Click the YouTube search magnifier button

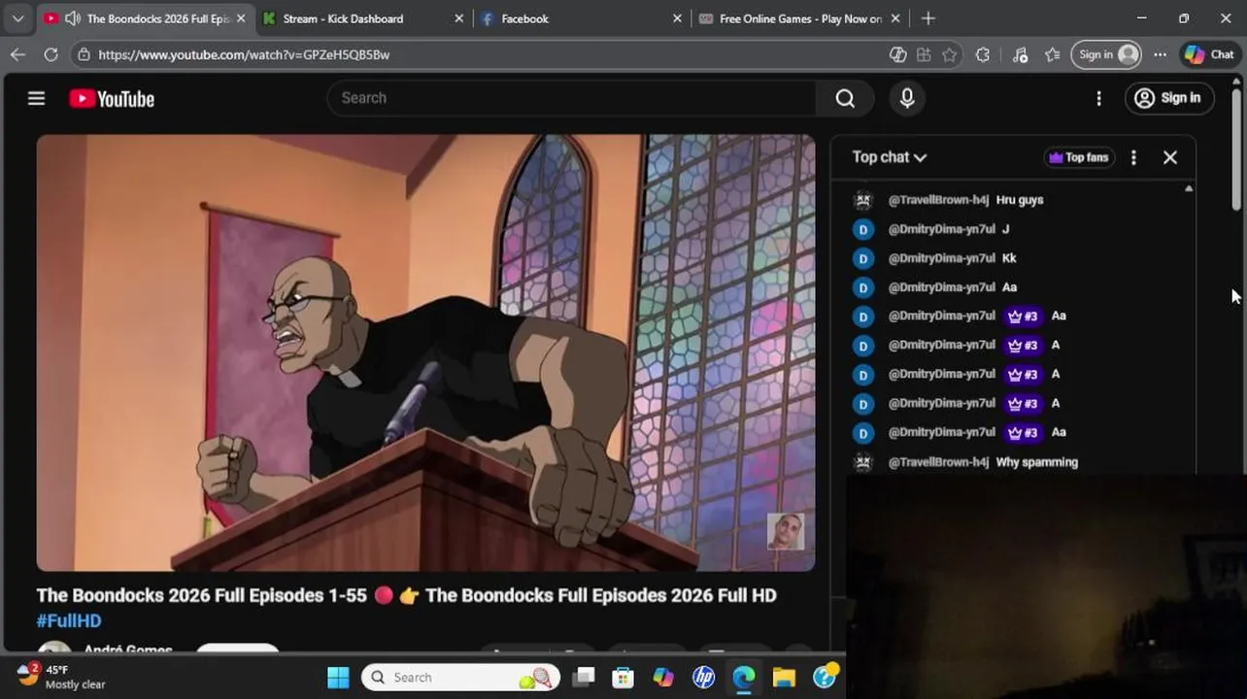(845, 98)
